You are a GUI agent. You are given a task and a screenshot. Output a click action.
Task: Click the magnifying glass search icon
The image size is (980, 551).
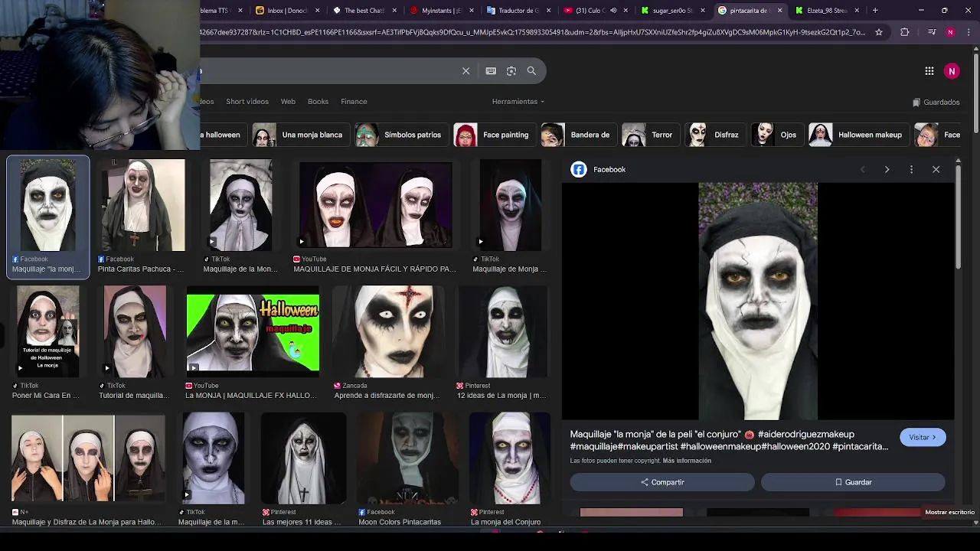point(531,70)
